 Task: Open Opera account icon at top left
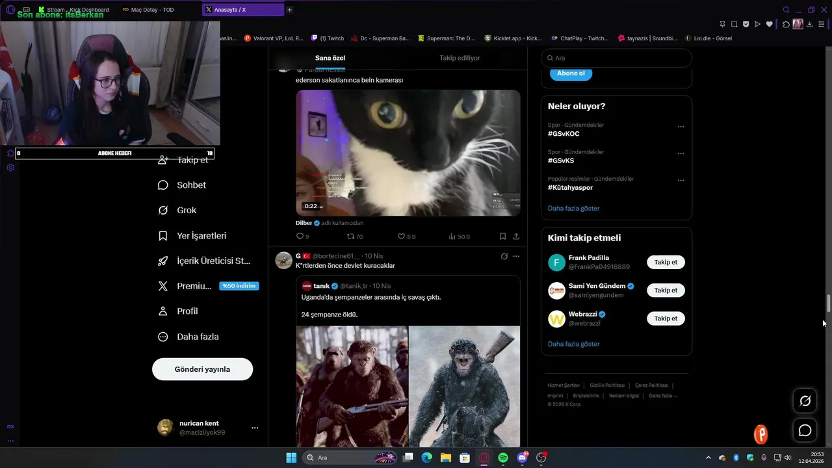10,10
